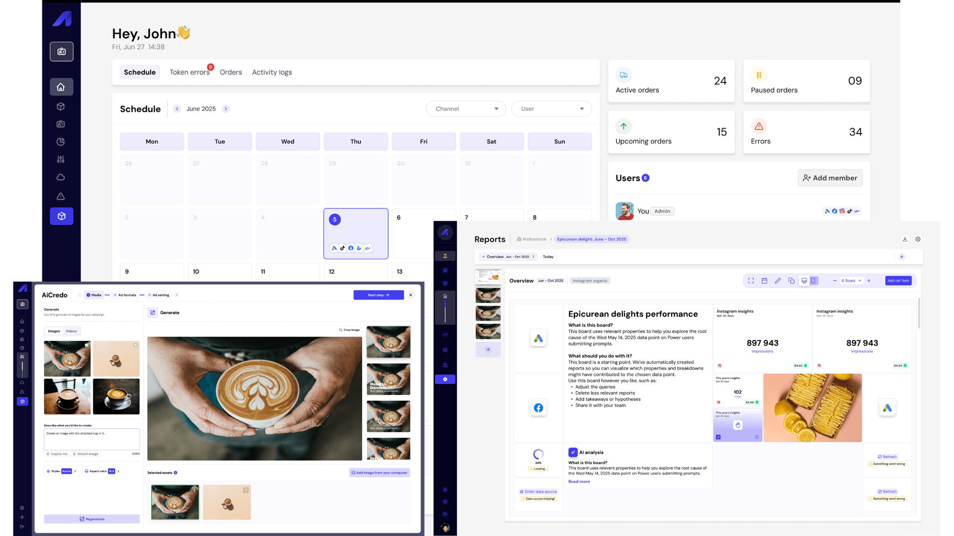
Task: Select the Videos option in the Generate panel
Action: point(72,331)
